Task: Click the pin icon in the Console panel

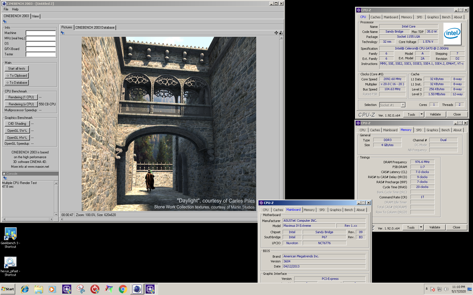Action: (x=5, y=178)
